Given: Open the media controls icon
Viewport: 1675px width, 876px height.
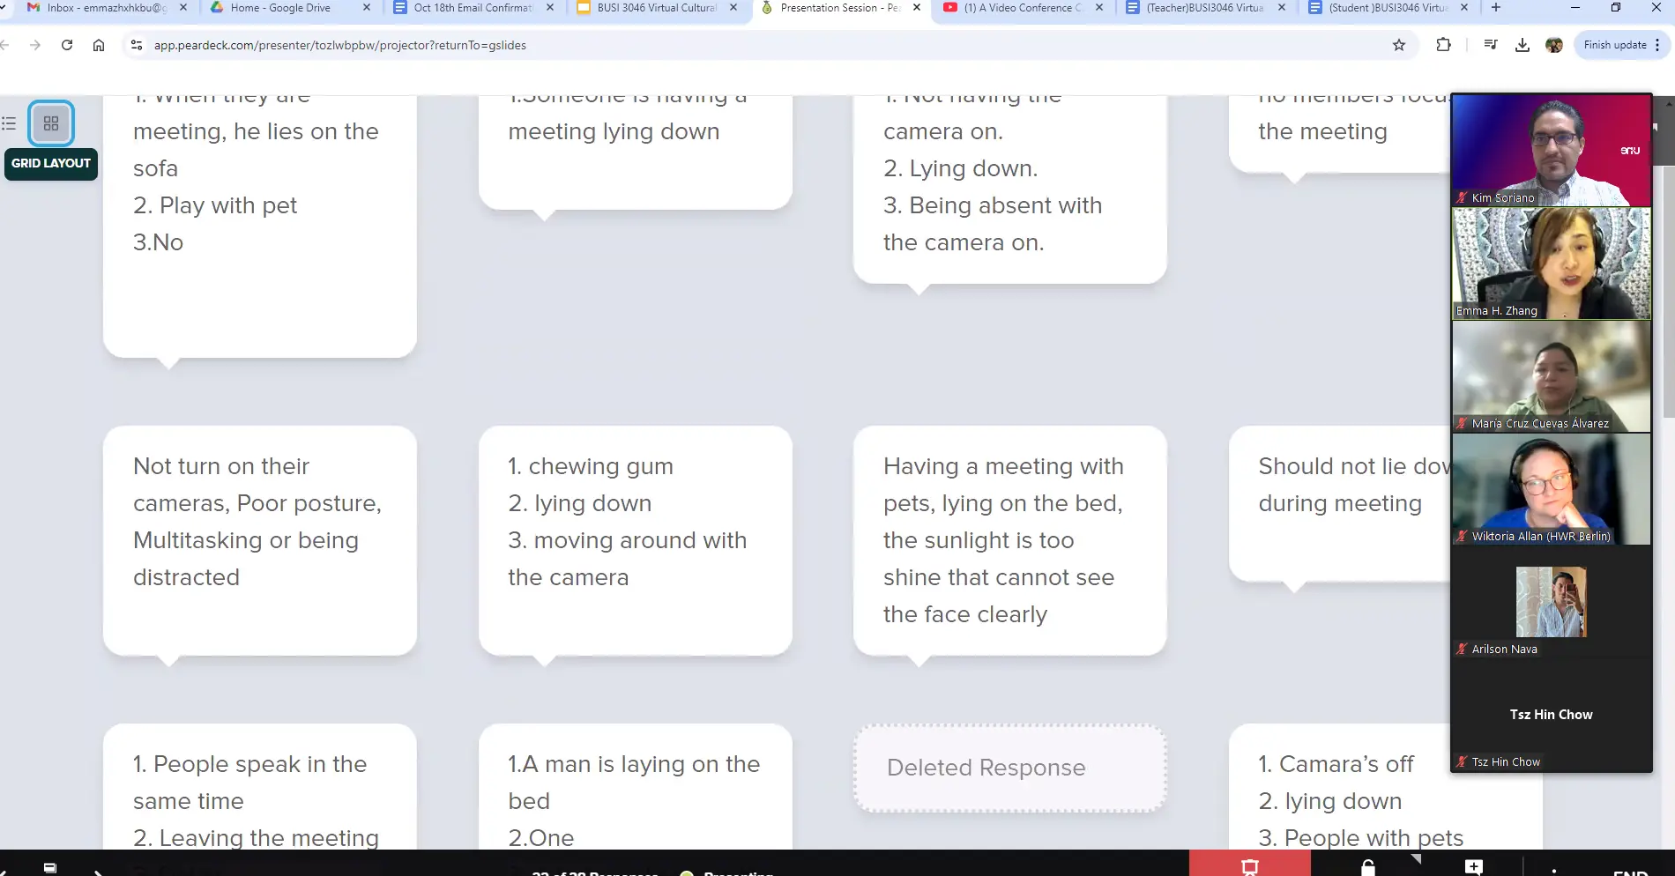Looking at the screenshot, I should click(1490, 45).
